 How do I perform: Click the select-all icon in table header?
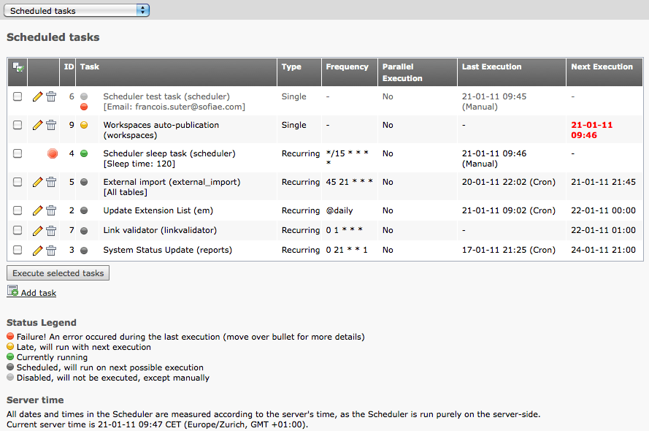point(18,67)
